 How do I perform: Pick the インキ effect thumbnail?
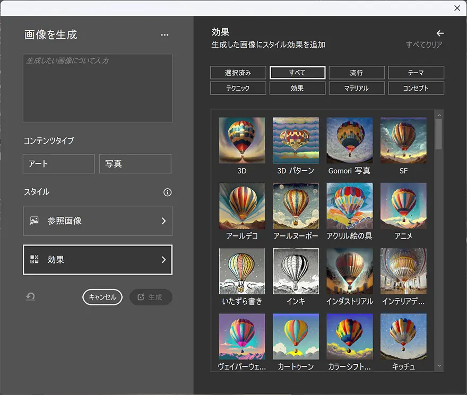click(x=296, y=271)
